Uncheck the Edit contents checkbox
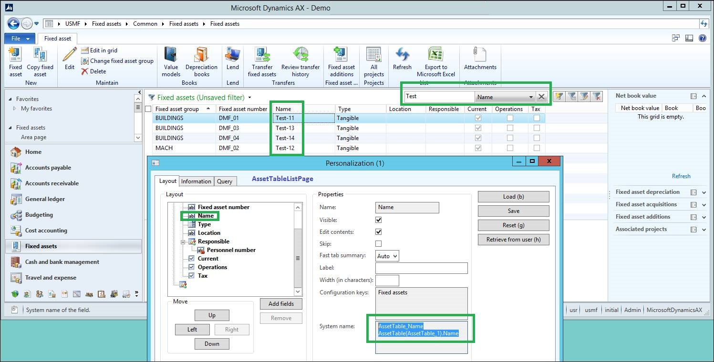Image resolution: width=714 pixels, height=362 pixels. tap(379, 232)
